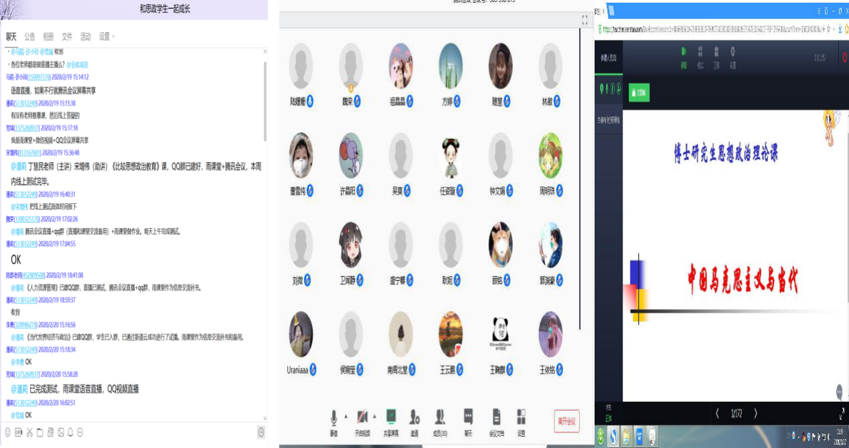Expand the video options arrow

(x=374, y=416)
